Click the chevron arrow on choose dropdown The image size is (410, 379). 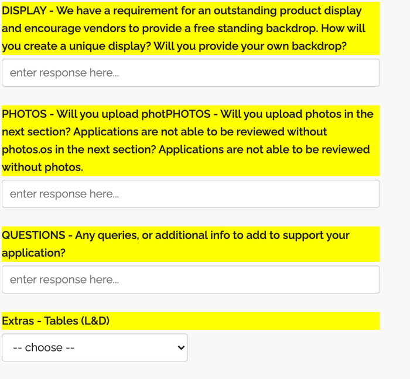(180, 347)
